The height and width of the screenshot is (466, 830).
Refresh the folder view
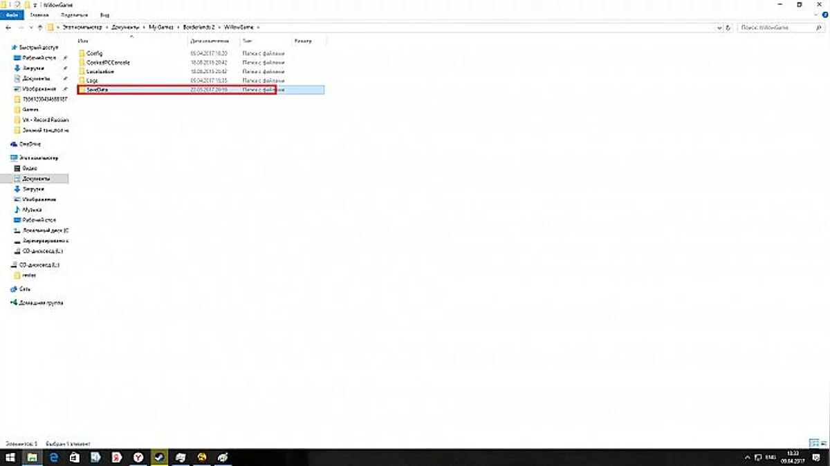point(730,27)
